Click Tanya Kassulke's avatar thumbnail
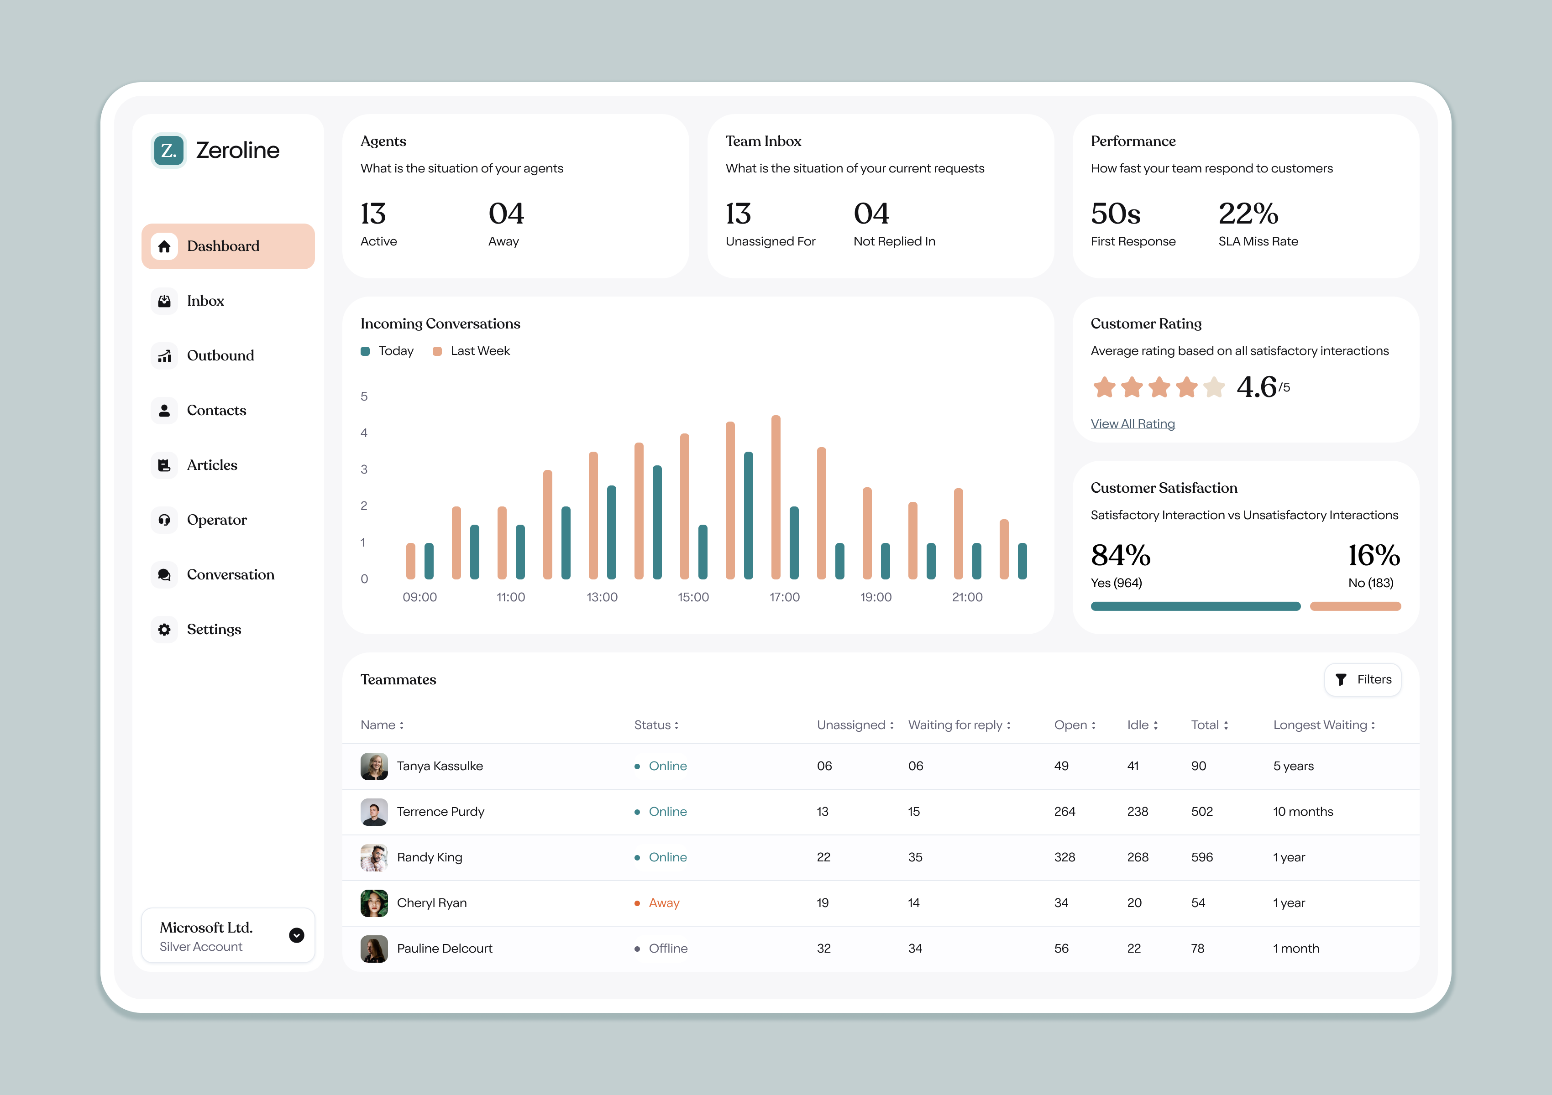Viewport: 1552px width, 1095px height. coord(374,766)
